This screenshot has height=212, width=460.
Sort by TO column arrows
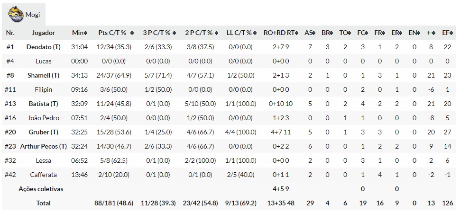[x=349, y=33]
